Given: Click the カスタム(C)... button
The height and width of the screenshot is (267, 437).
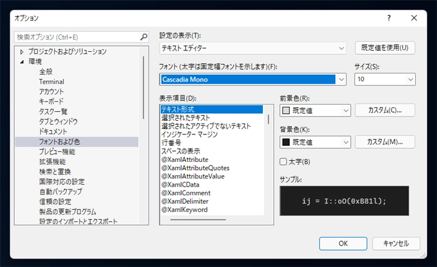Looking at the screenshot, I should [x=385, y=110].
